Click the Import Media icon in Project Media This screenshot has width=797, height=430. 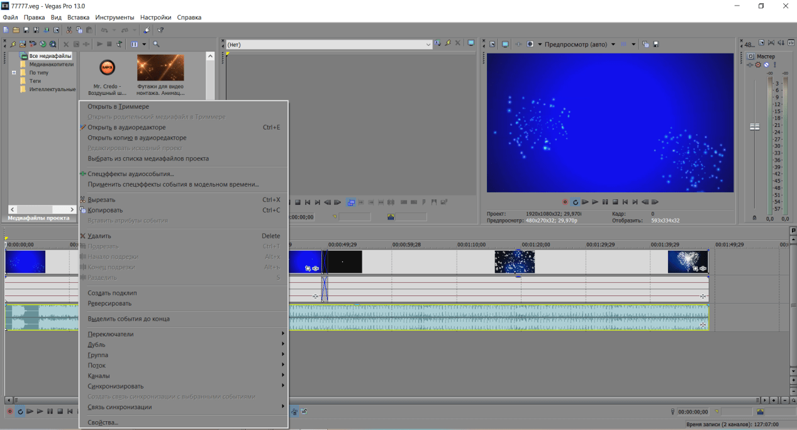click(x=23, y=45)
